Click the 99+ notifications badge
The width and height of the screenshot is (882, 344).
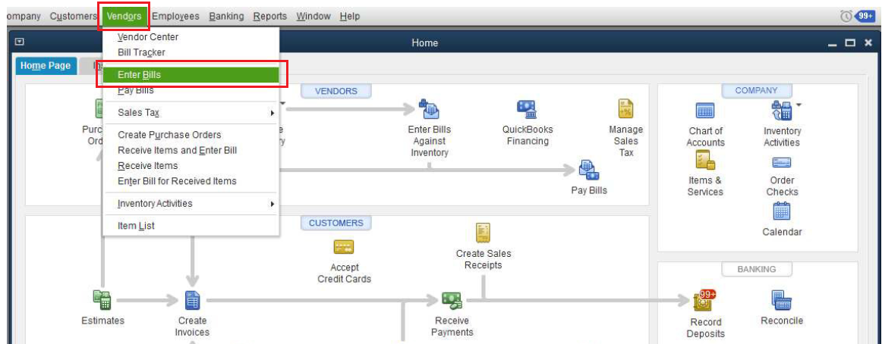coord(865,16)
